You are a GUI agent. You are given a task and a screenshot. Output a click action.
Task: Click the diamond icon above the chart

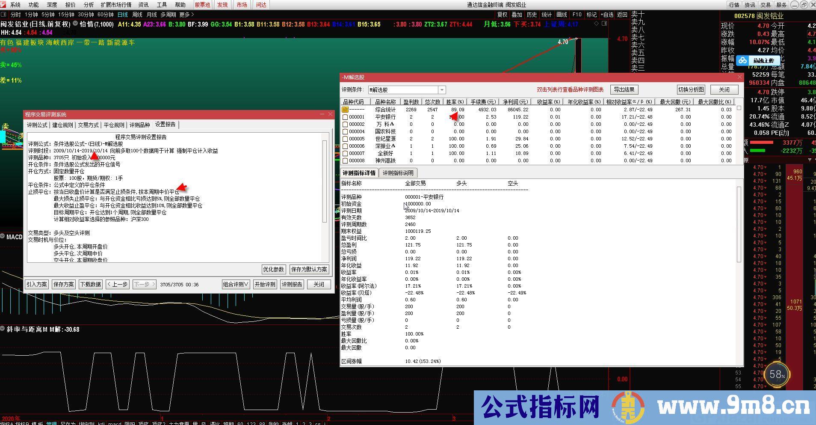pyautogui.click(x=596, y=24)
